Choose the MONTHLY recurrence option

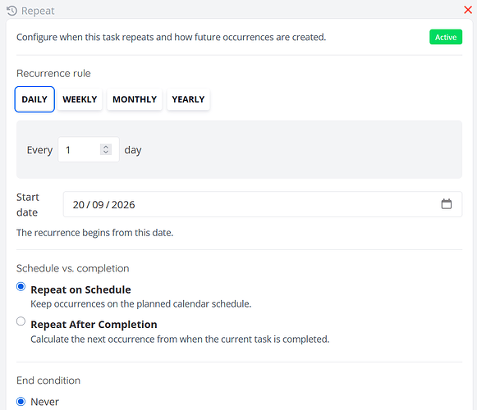click(x=135, y=99)
